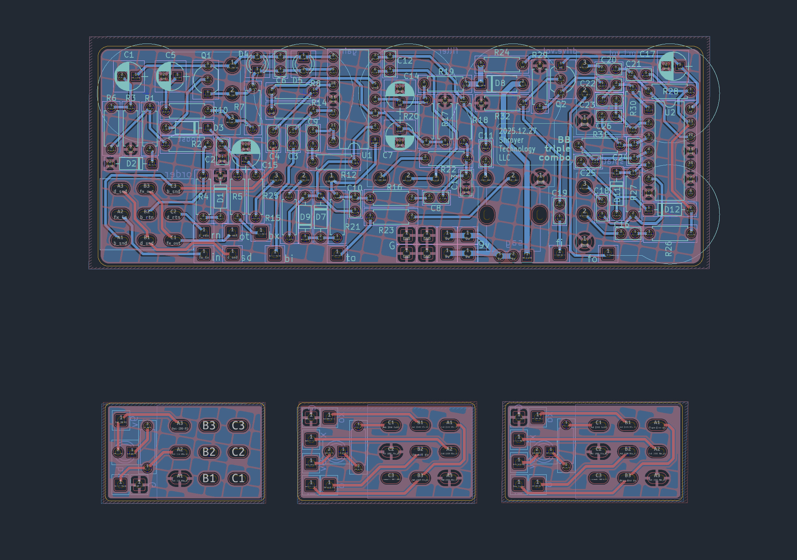Click the large 9v silkscreen label
This screenshot has height=560, width=797.
[484, 245]
